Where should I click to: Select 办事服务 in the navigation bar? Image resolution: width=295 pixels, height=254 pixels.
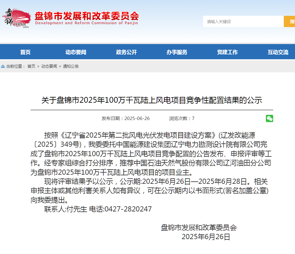coord(177,52)
